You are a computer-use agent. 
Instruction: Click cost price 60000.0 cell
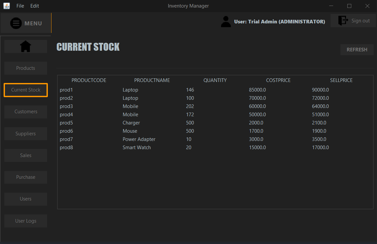[x=278, y=106]
